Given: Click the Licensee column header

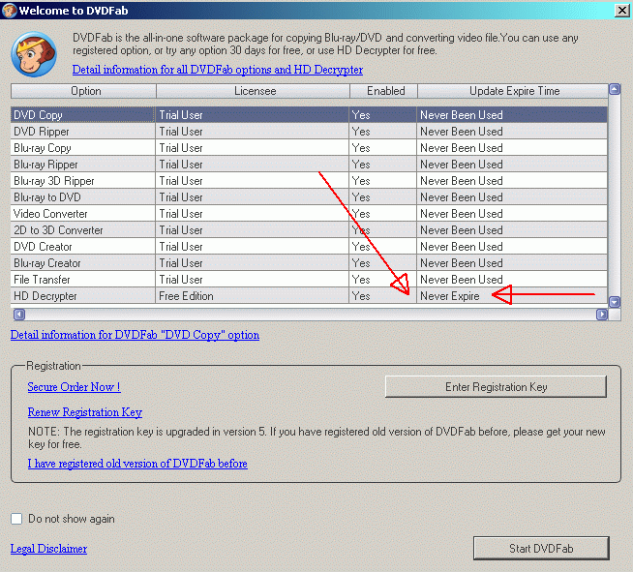Looking at the screenshot, I should [254, 91].
